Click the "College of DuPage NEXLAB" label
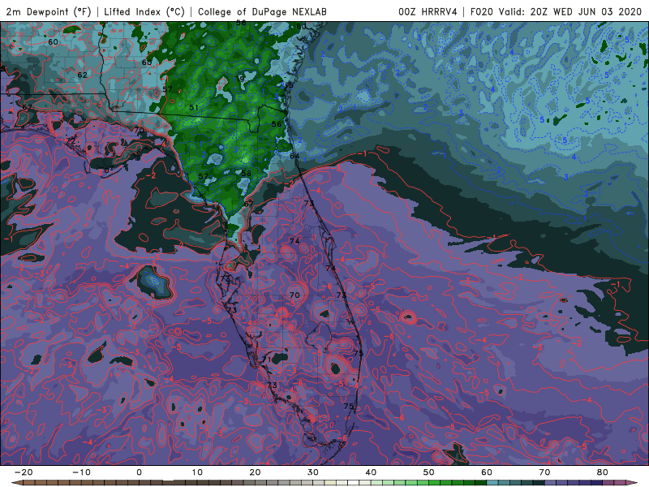 [262, 11]
